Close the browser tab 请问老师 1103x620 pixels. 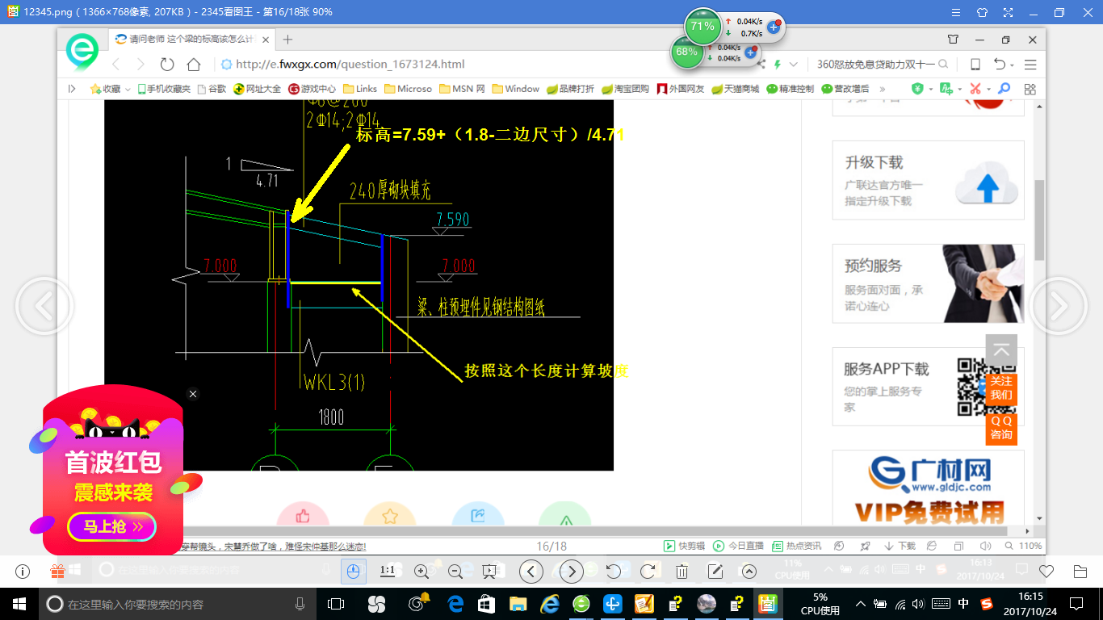pos(266,40)
